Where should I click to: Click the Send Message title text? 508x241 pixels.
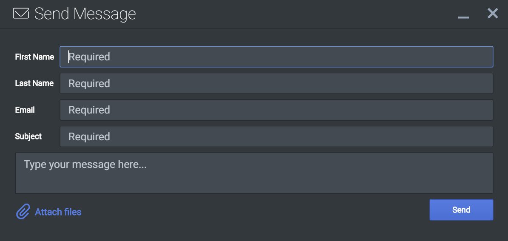(85, 14)
